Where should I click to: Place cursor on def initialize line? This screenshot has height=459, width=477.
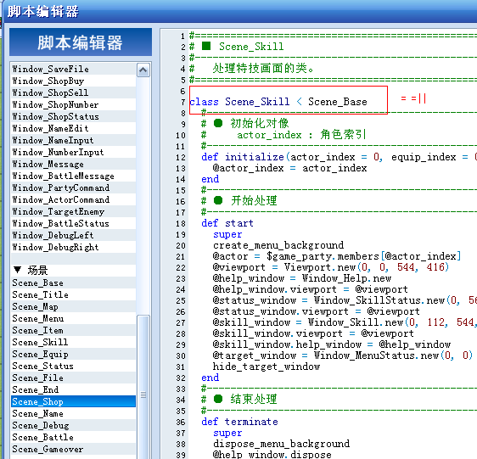339,157
